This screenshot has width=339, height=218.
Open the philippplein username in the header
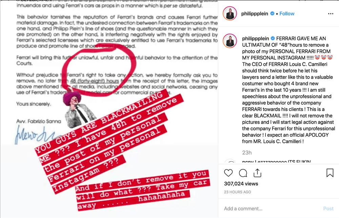pyautogui.click(x=255, y=14)
